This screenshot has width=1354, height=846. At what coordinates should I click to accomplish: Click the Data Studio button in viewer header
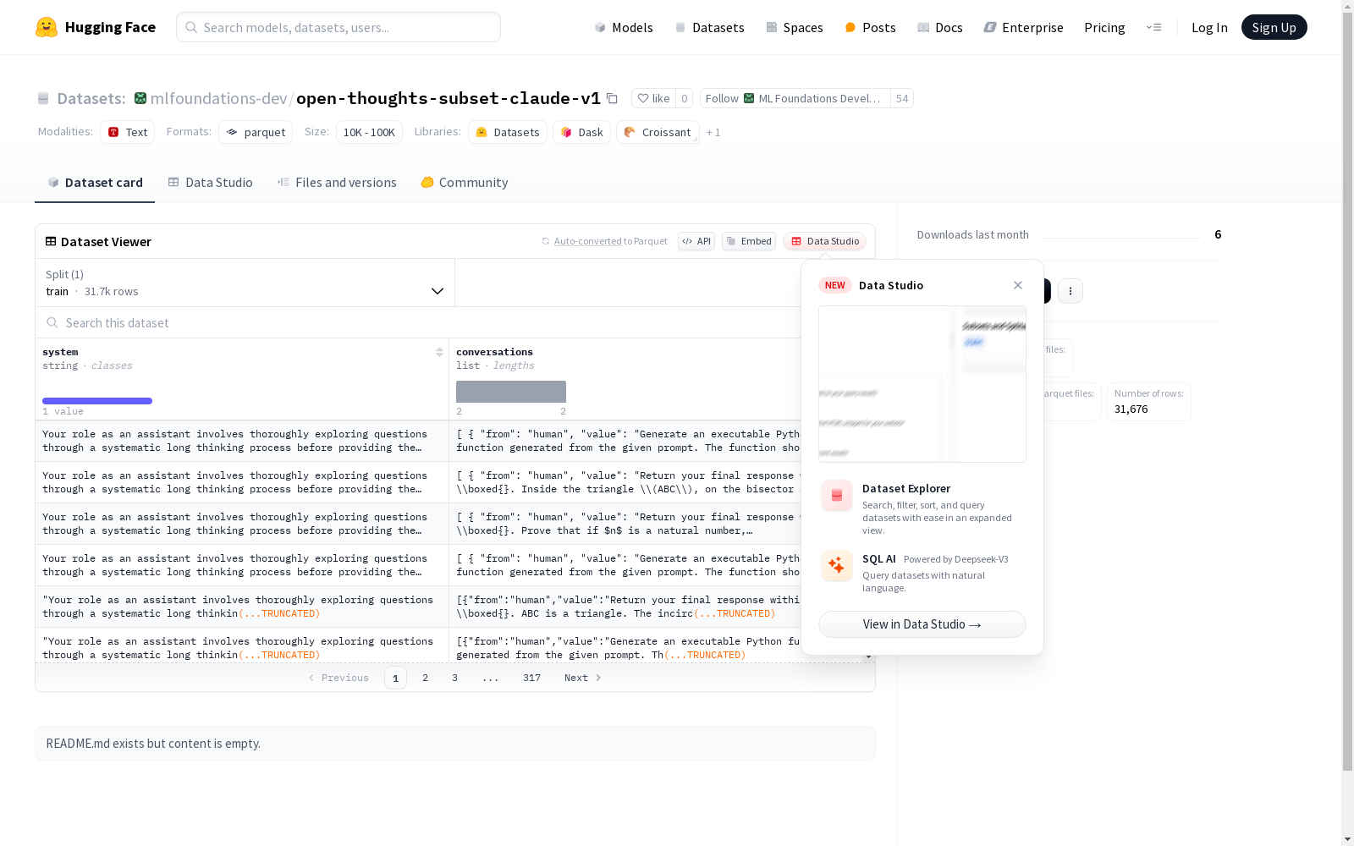(824, 241)
